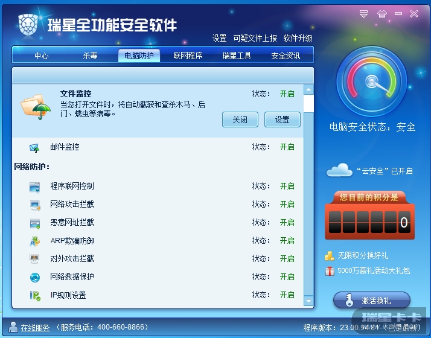Open 无限积分换好礼 link
The height and width of the screenshot is (338, 431).
(x=363, y=255)
